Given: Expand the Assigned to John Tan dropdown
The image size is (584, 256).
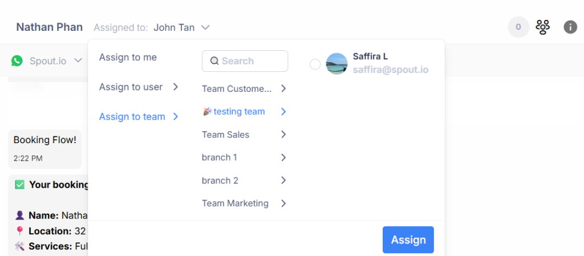Looking at the screenshot, I should pyautogui.click(x=206, y=27).
